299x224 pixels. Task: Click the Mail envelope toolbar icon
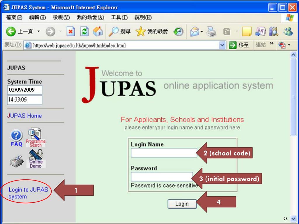click(x=194, y=32)
